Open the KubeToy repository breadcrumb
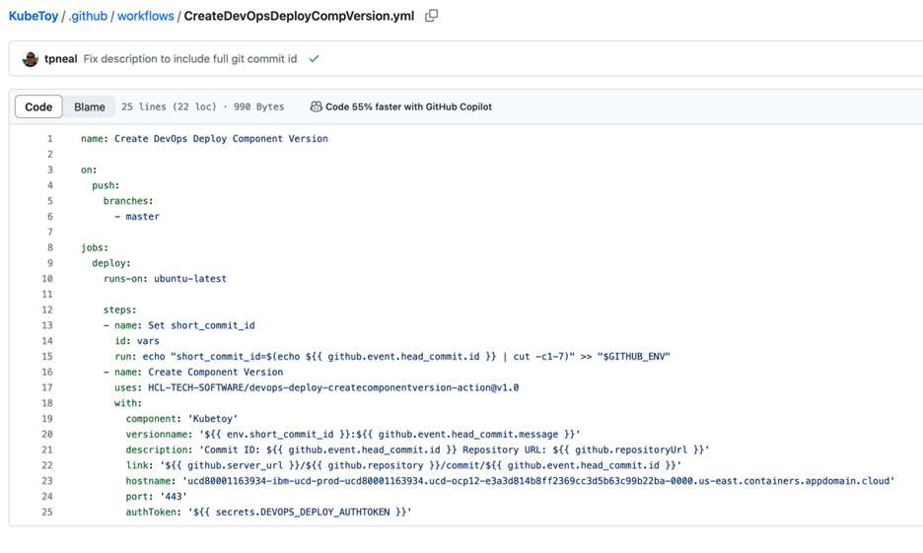 coord(33,17)
